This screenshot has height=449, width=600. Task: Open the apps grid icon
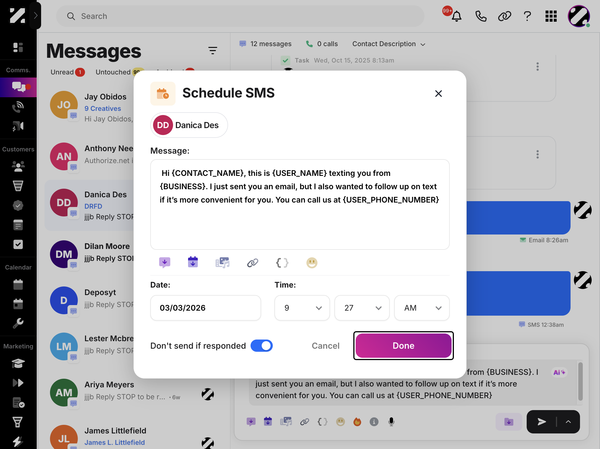click(551, 16)
